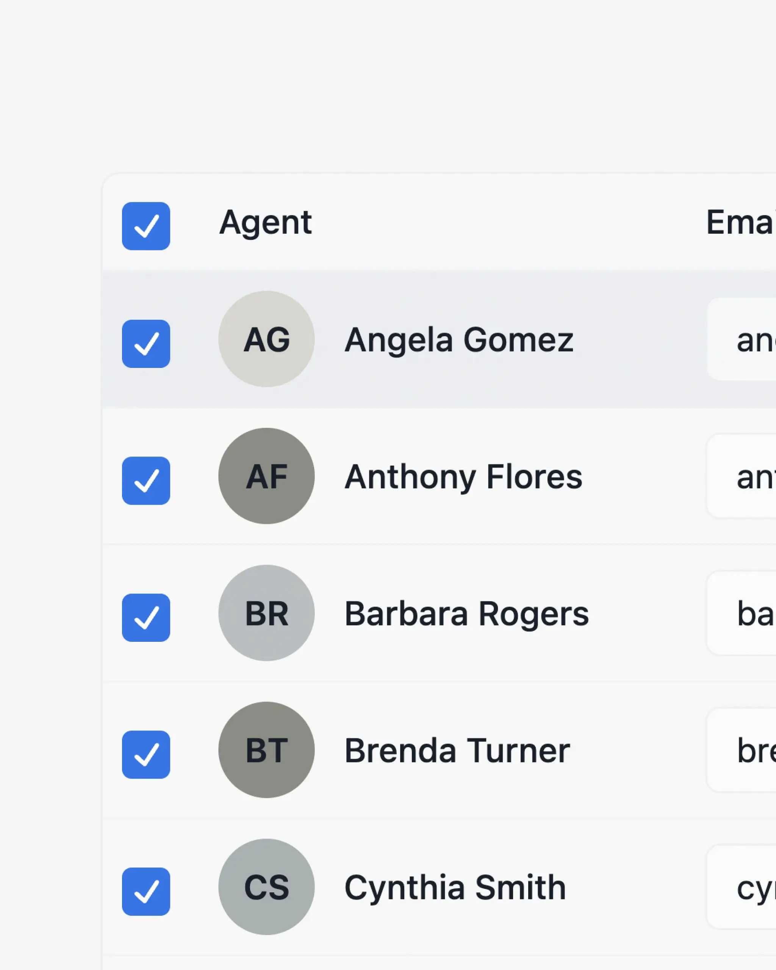
Task: Sort by the Agent column header
Action: click(x=265, y=222)
